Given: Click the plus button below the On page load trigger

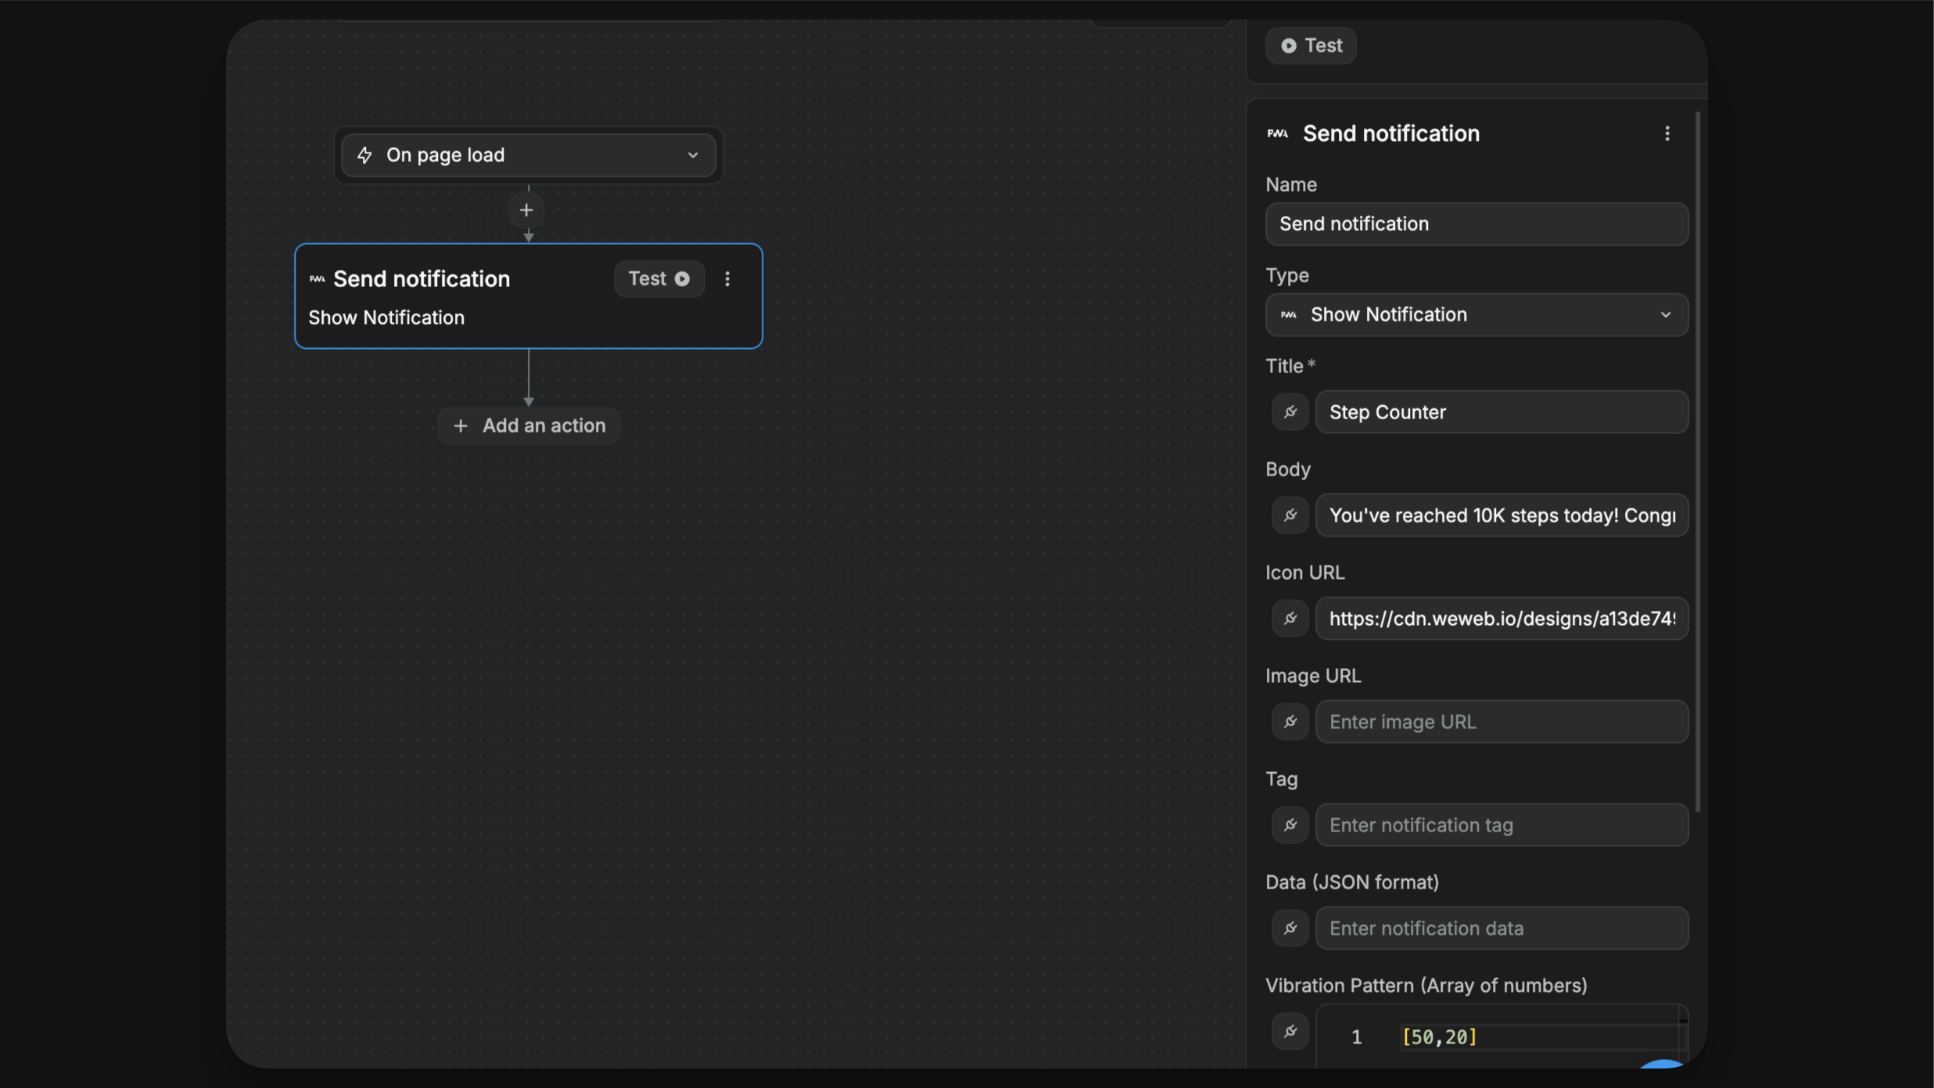Looking at the screenshot, I should tap(526, 209).
